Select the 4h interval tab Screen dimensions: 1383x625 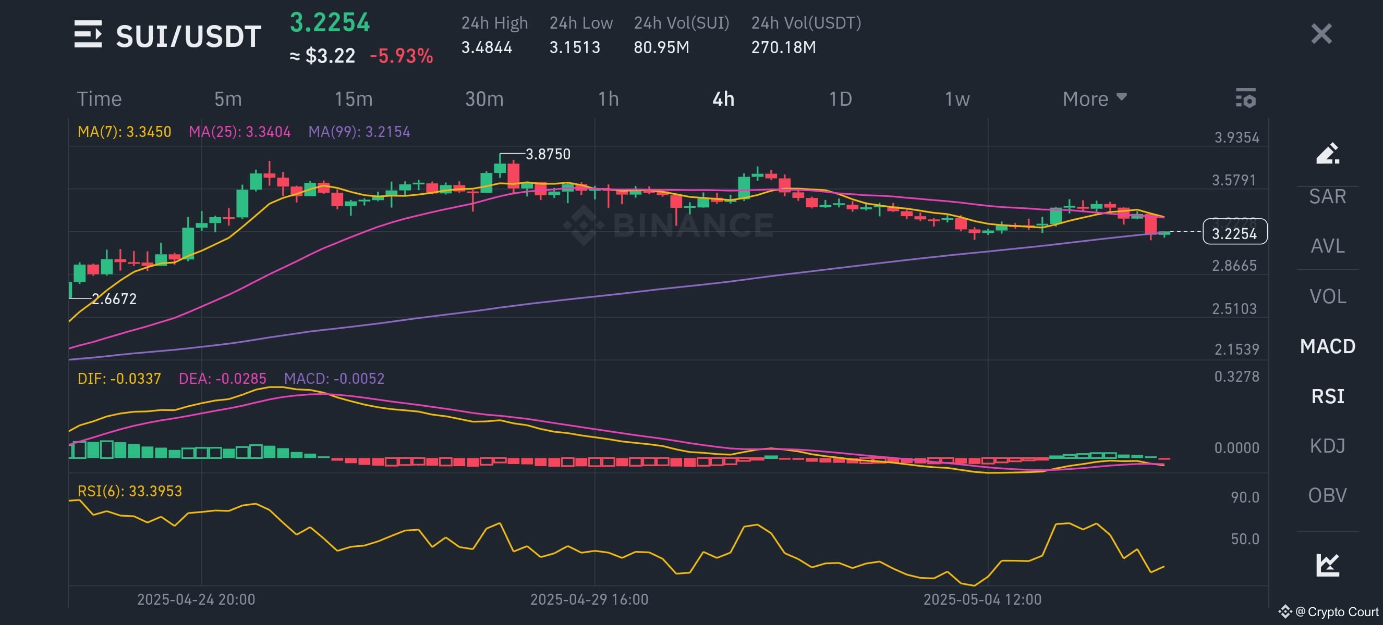point(723,99)
